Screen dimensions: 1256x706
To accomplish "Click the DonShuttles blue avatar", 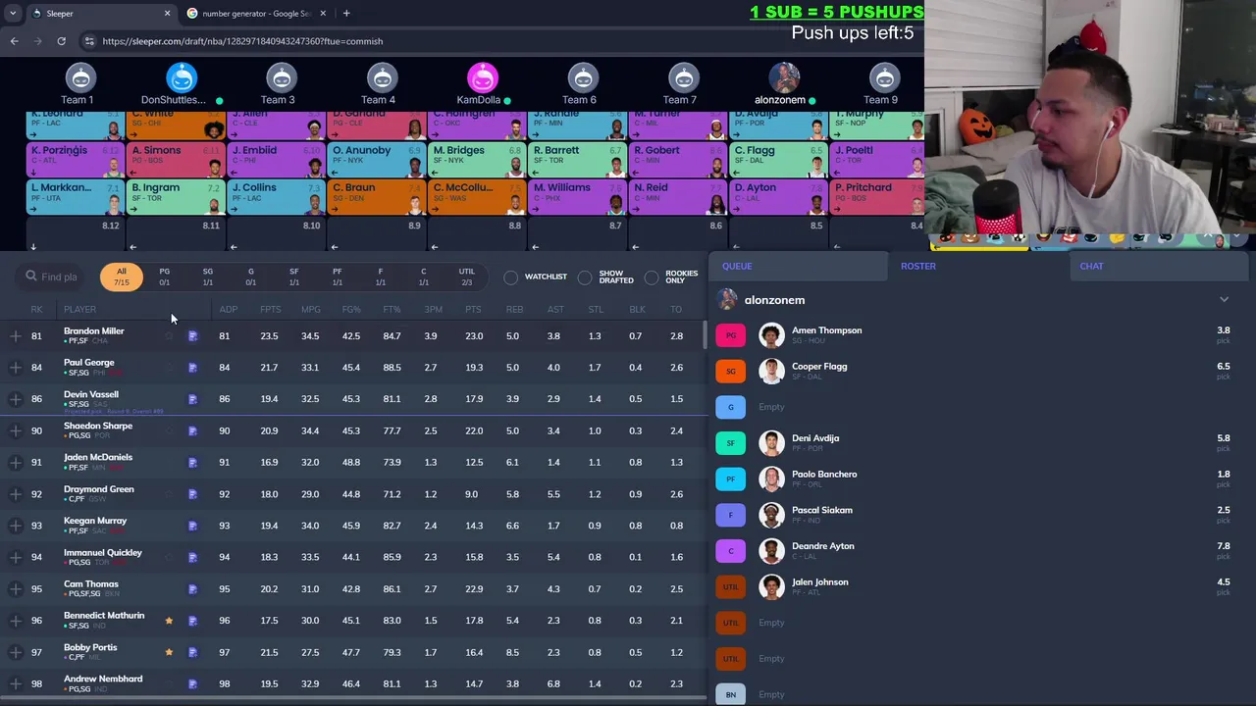I will (x=182, y=77).
